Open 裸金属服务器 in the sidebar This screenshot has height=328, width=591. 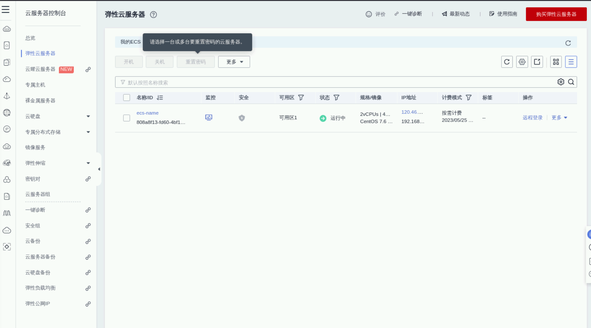click(40, 100)
